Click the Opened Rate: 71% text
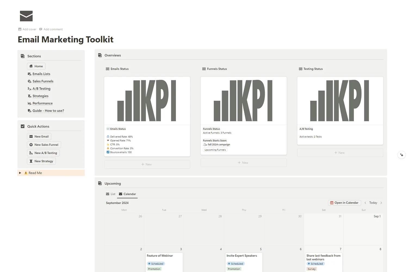Viewport: 408px width, 272px height. (120, 141)
